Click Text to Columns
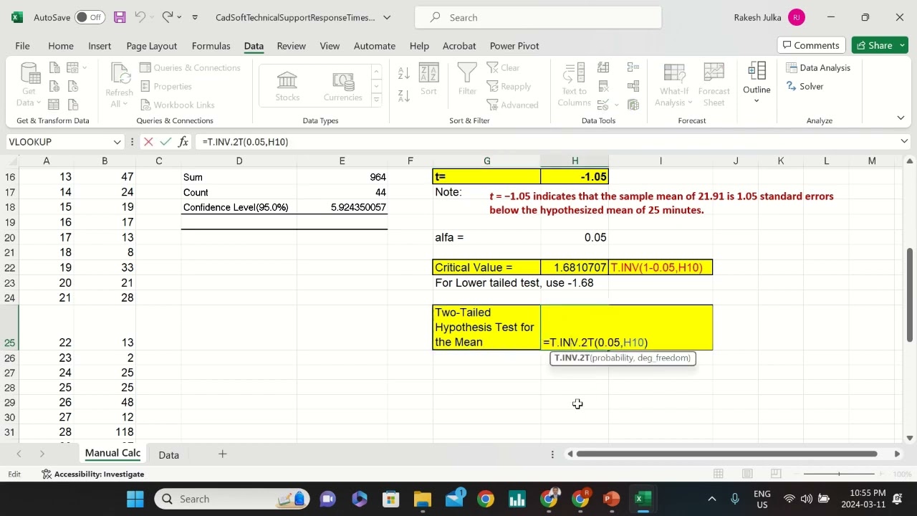 (x=574, y=85)
